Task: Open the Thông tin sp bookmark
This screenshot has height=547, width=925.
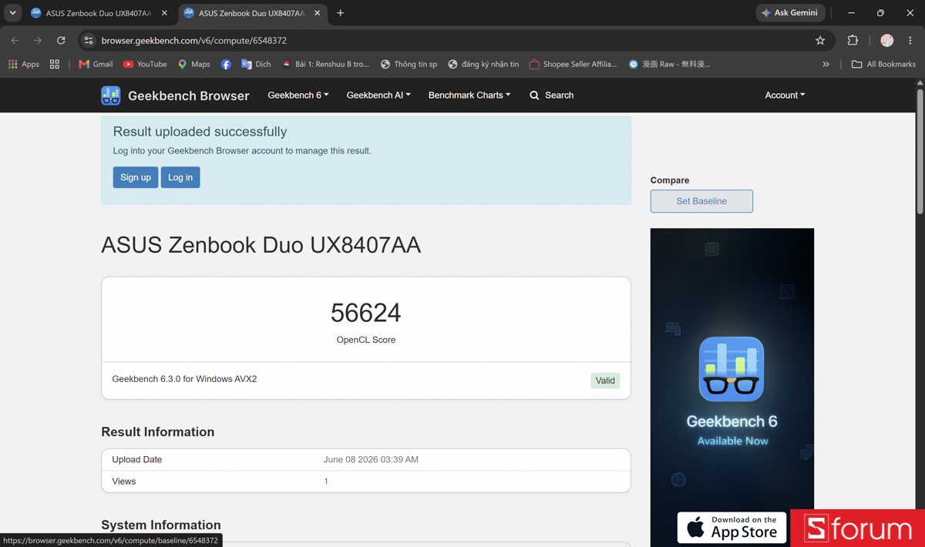Action: coord(409,64)
